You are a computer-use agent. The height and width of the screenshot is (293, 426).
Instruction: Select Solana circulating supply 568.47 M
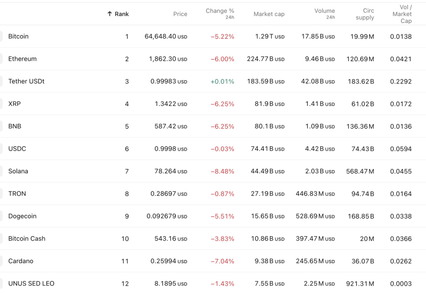click(360, 171)
